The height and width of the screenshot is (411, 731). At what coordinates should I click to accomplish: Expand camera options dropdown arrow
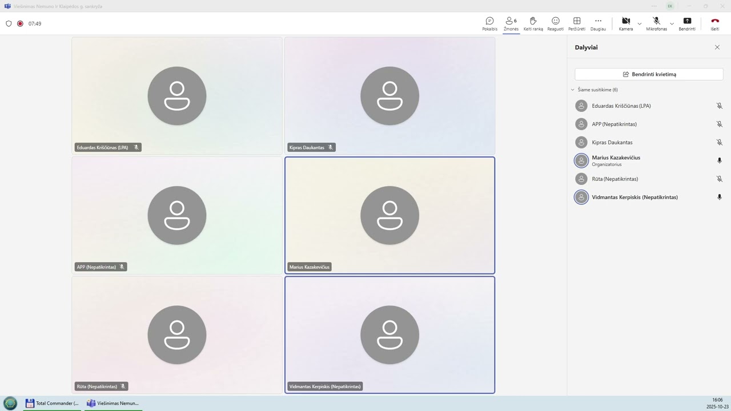[x=639, y=24]
